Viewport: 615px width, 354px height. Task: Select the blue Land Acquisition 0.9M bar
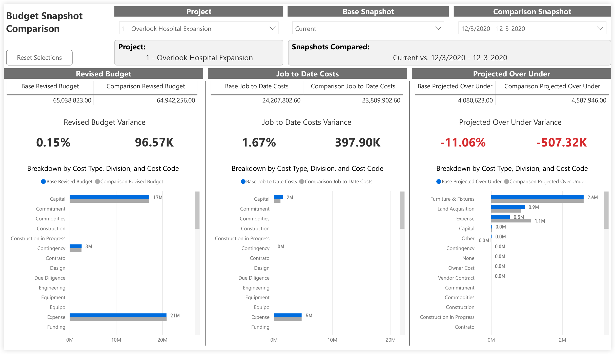tap(508, 207)
